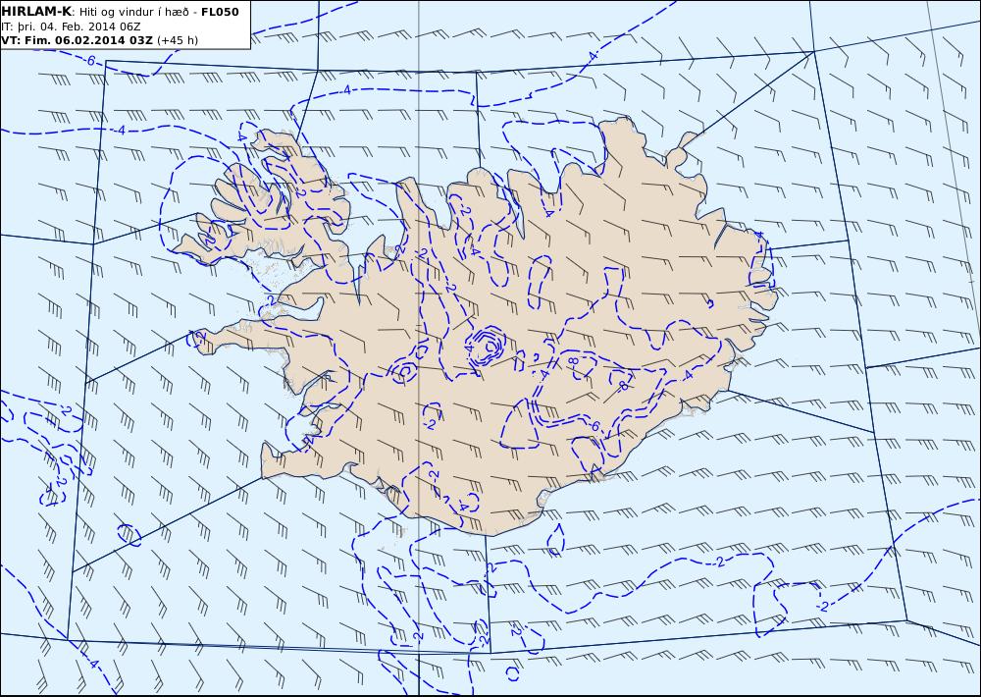Select the 'Hiti og vindur í hæð' title text
Image resolution: width=981 pixels, height=697 pixels.
[133, 13]
